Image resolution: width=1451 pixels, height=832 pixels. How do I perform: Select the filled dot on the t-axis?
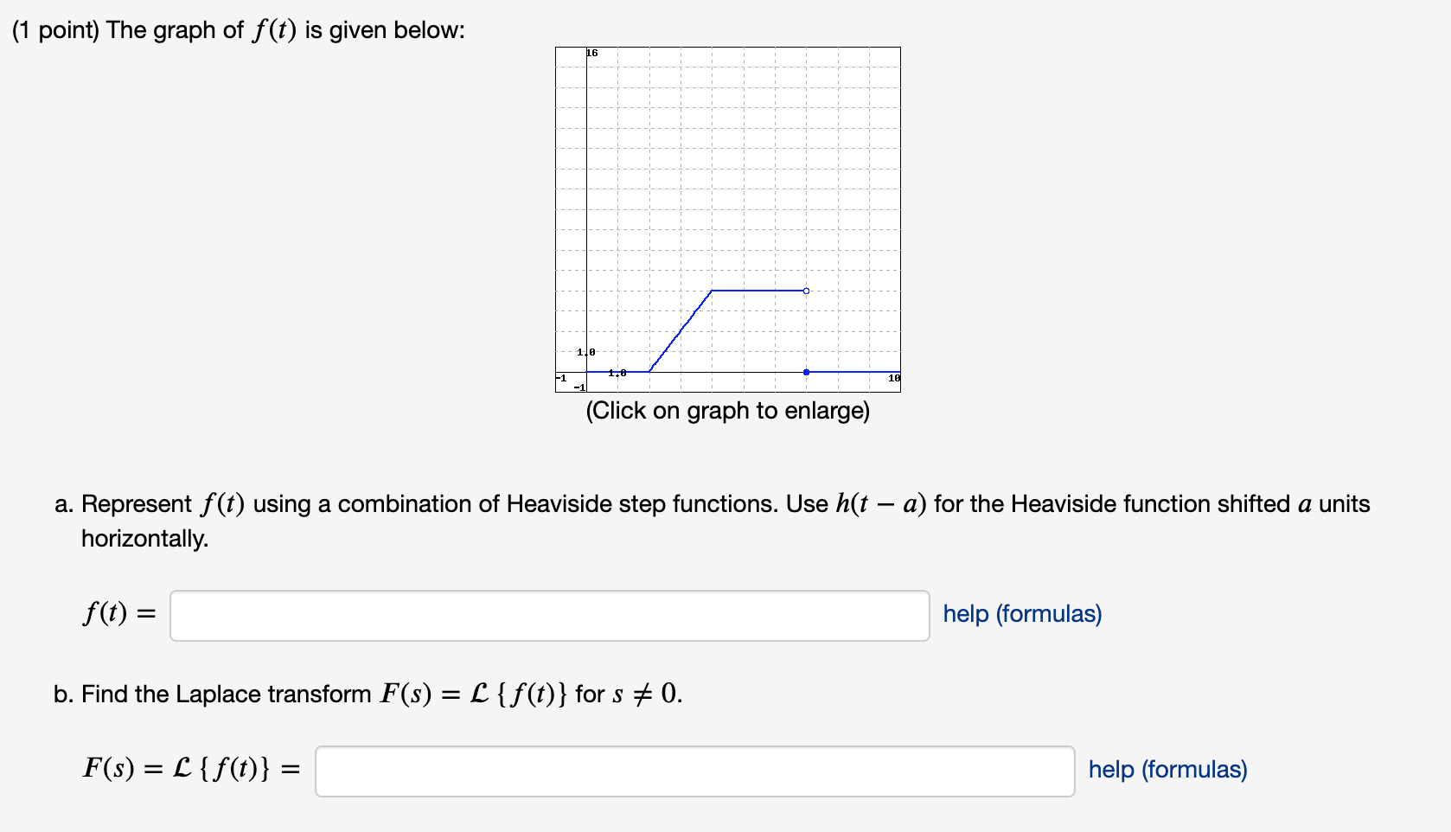coord(806,370)
